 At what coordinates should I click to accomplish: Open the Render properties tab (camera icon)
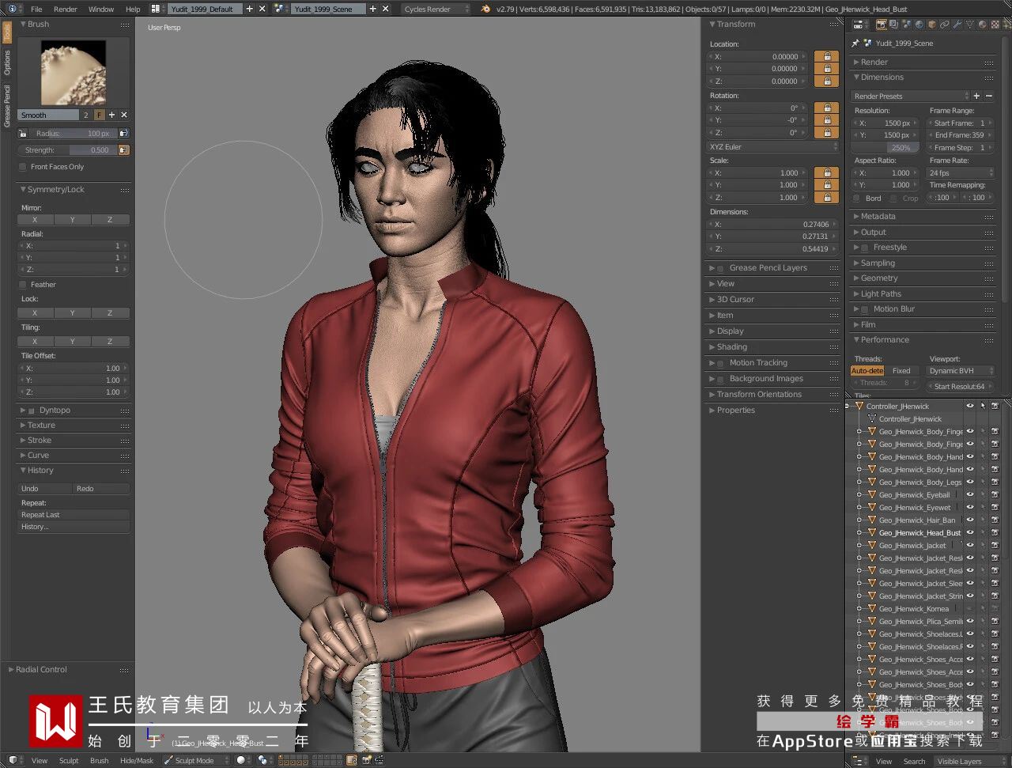(x=882, y=25)
